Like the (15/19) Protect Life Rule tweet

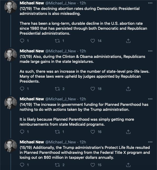pos(92,165)
